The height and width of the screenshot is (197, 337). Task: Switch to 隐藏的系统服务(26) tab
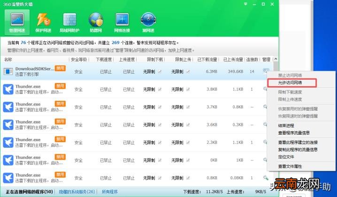[77, 192]
